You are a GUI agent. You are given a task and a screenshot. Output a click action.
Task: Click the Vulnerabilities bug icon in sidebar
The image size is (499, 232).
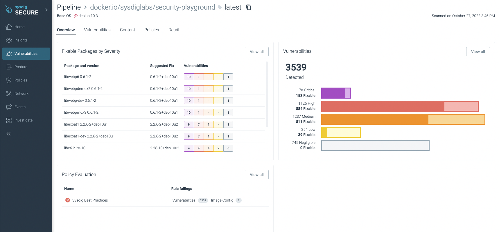tap(9, 53)
